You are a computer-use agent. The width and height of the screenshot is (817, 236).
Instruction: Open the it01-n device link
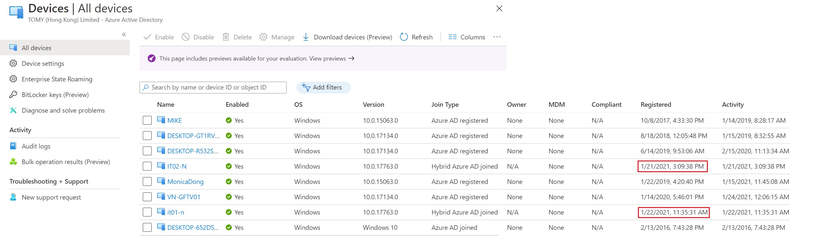pos(175,212)
